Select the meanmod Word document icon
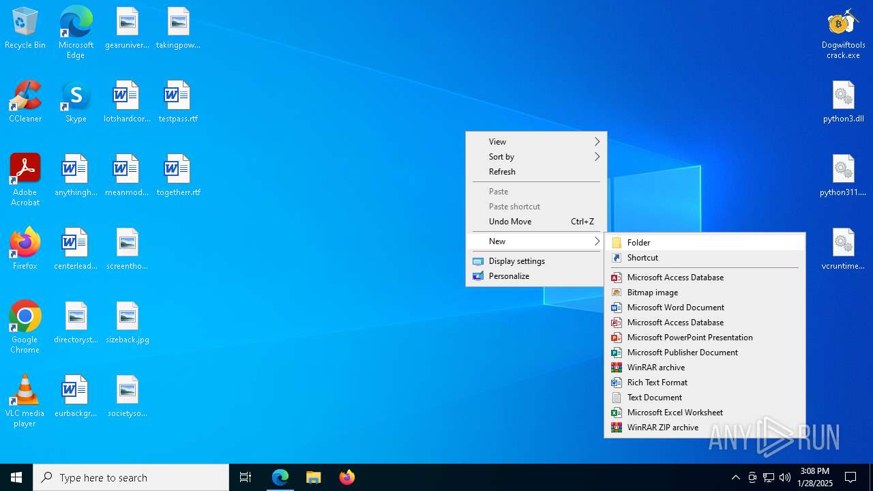This screenshot has height=491, width=873. coord(128,176)
